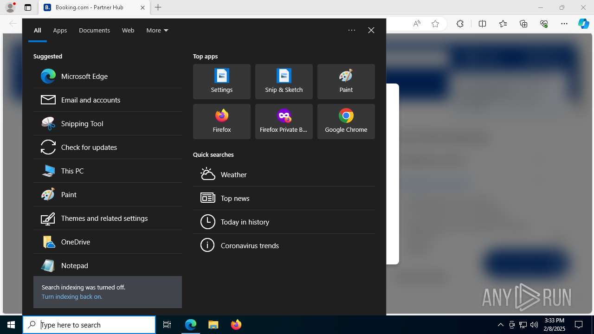Open Microsoft Edge from suggested list
This screenshot has height=334, width=594.
[108, 76]
